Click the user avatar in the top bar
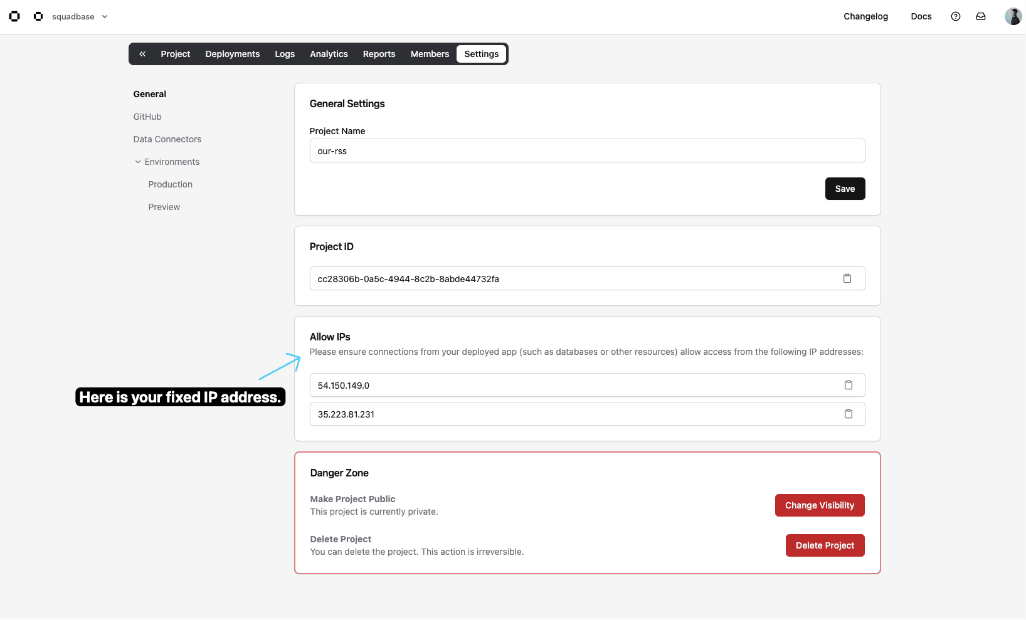The image size is (1026, 620). (x=1013, y=16)
